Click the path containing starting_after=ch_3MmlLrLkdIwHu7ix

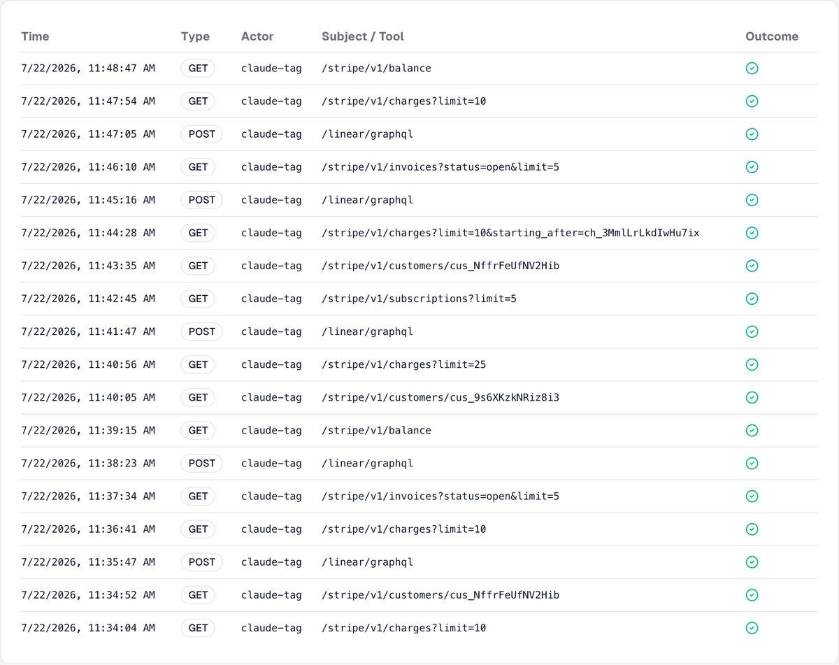tap(510, 233)
